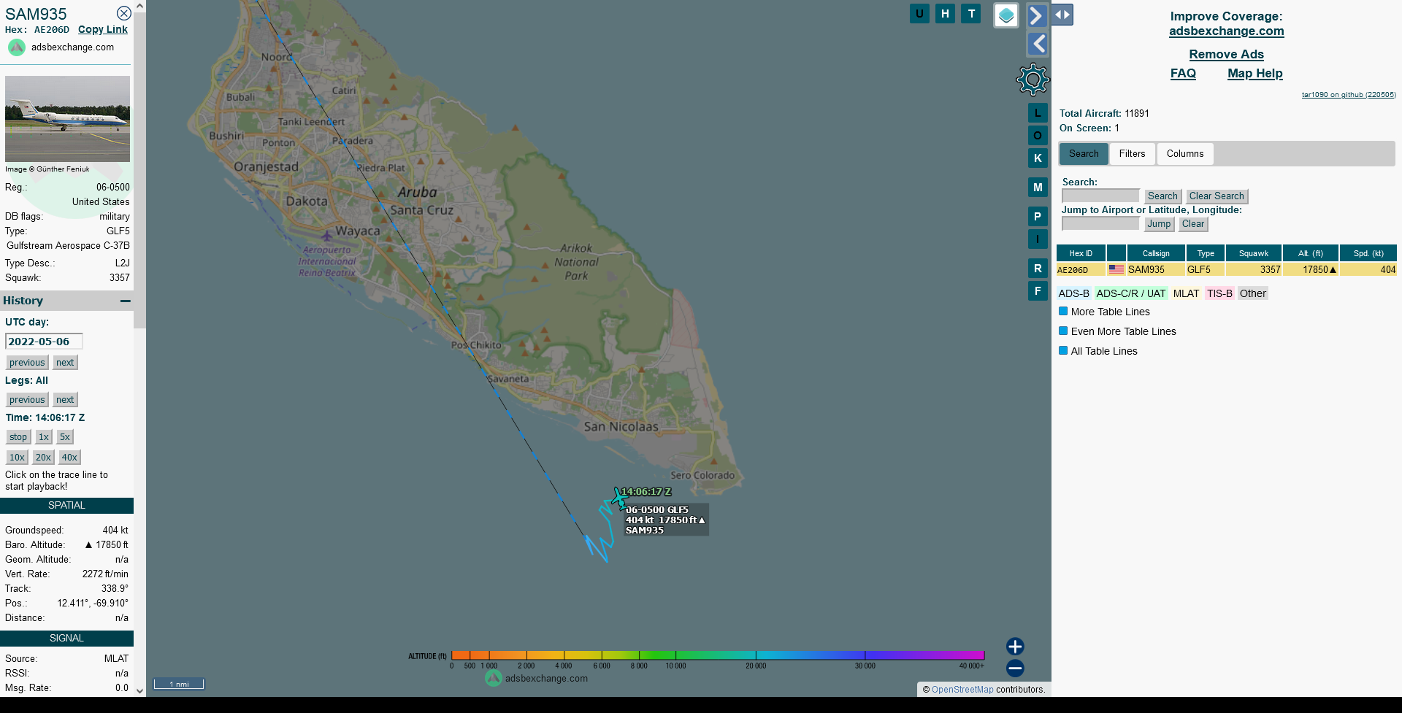Image resolution: width=1402 pixels, height=713 pixels.
Task: Collapse the History section
Action: click(126, 301)
